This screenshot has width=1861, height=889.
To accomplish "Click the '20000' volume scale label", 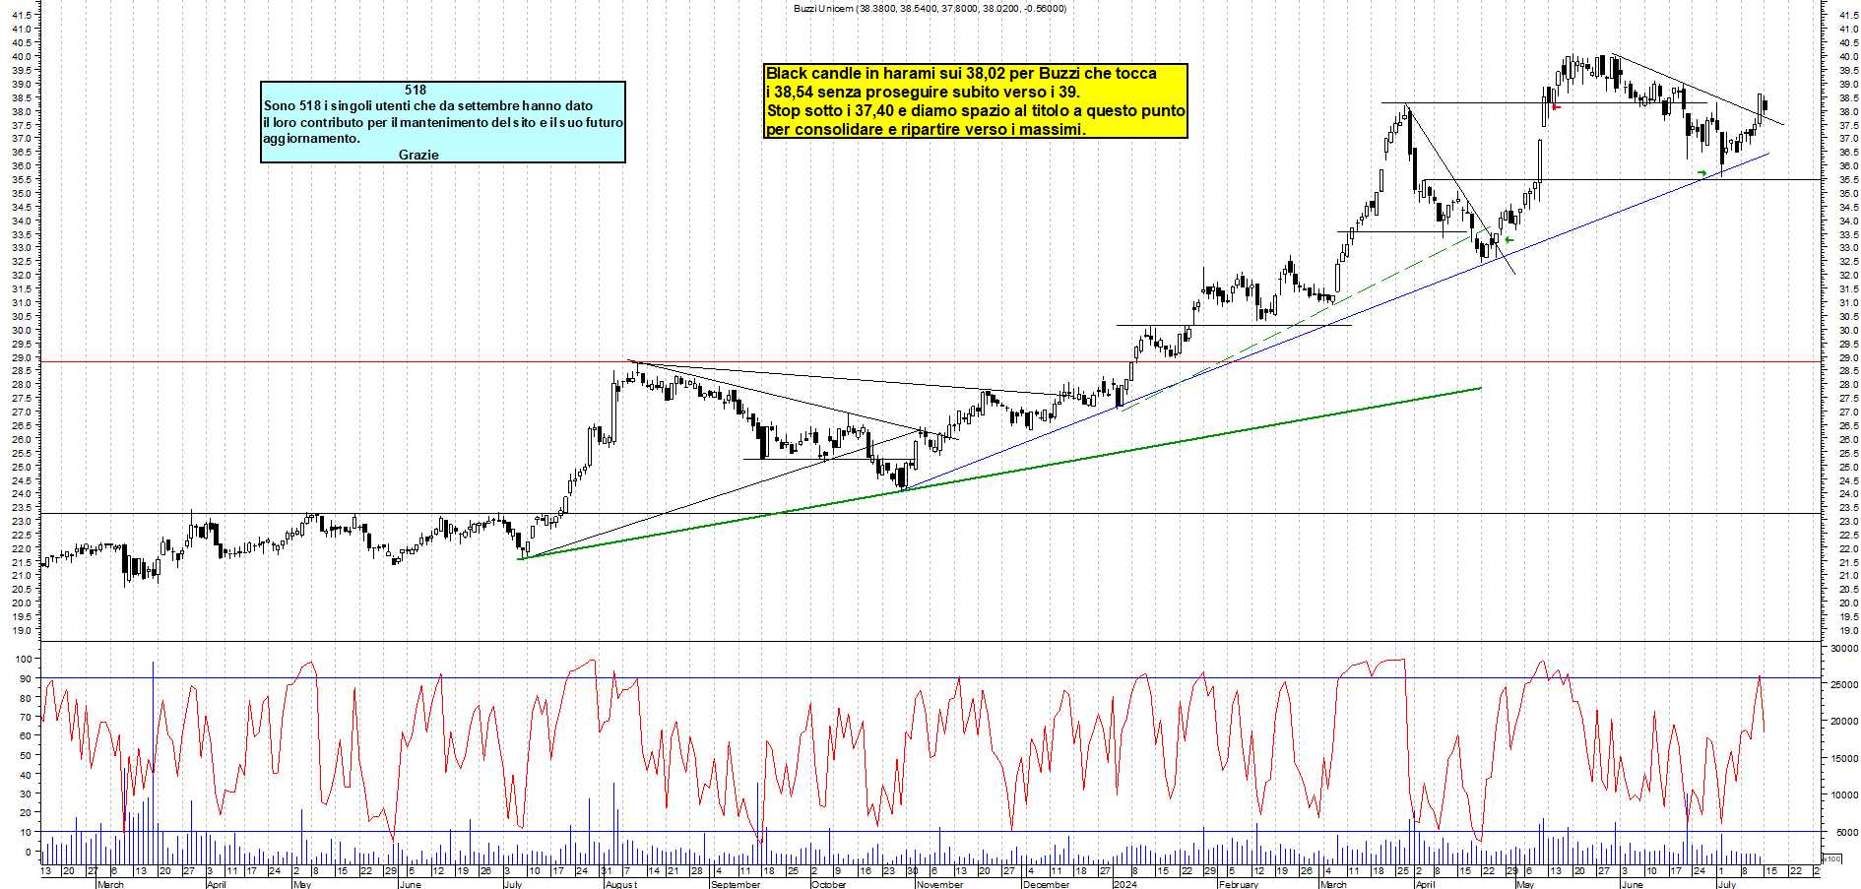I will (1844, 722).
